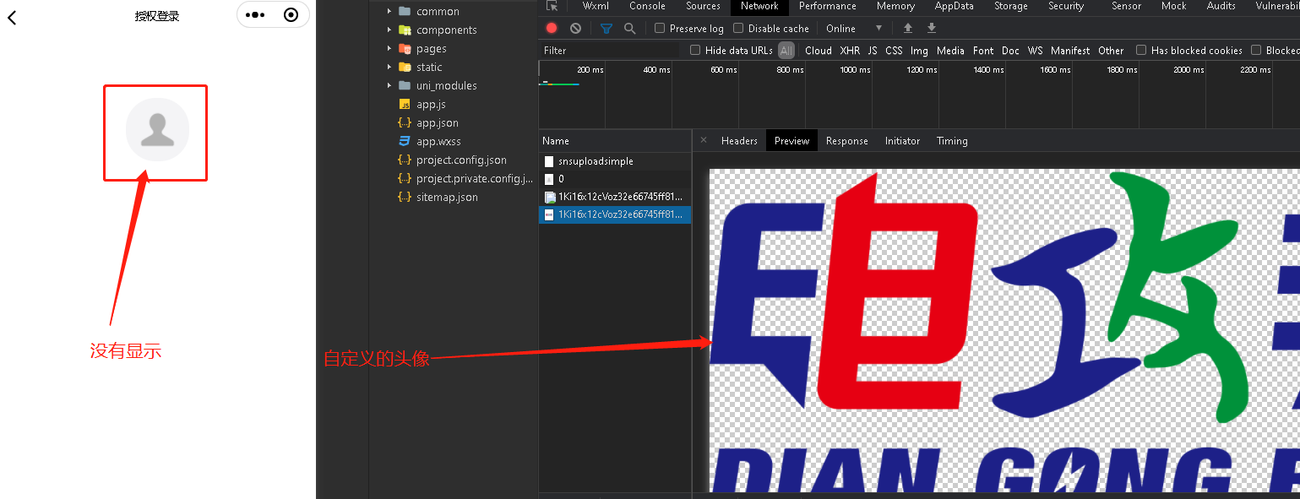The width and height of the screenshot is (1300, 499).
Task: Open the Storage tab
Action: 1010,6
